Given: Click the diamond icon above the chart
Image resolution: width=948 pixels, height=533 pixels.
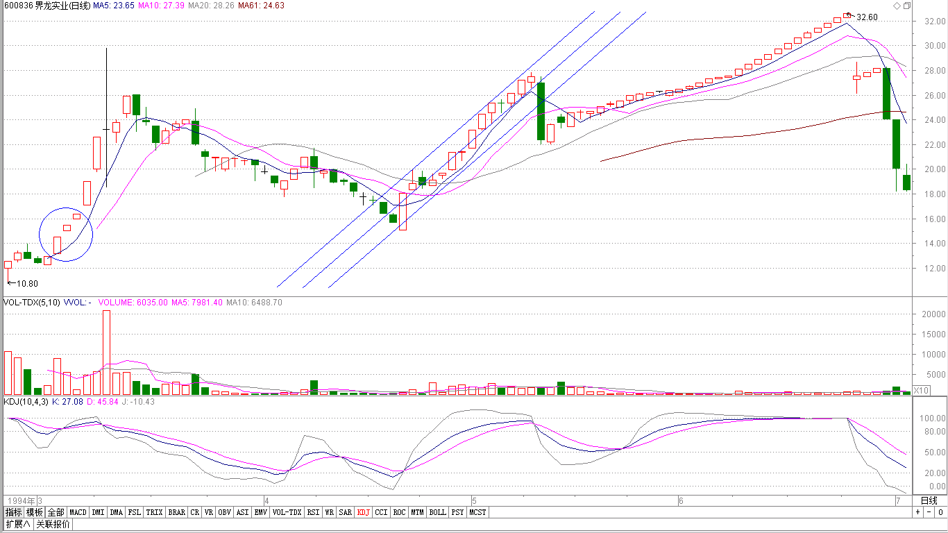Looking at the screenshot, I should 897,6.
